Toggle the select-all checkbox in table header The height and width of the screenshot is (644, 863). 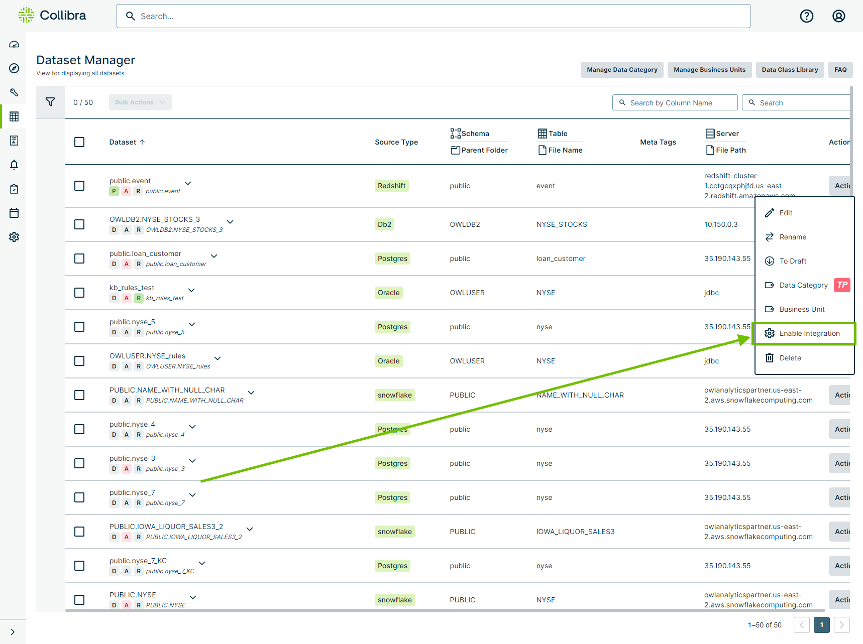(79, 142)
